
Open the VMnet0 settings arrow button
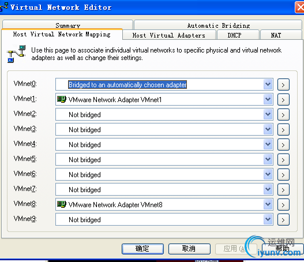point(283,85)
